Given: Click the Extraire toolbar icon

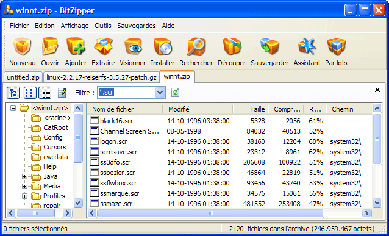Looking at the screenshot, I should click(103, 46).
